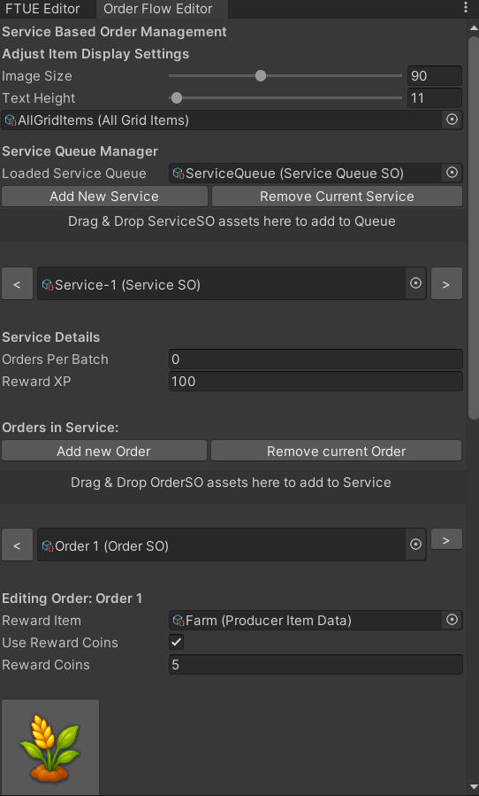This screenshot has width=479, height=796.
Task: Click the Farm producer item asset icon
Action: 179,621
